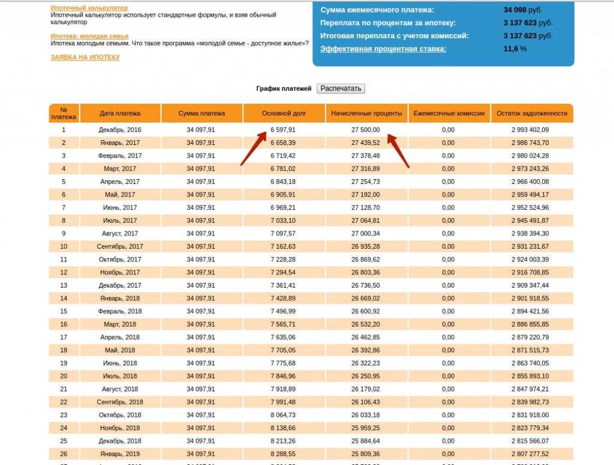Image resolution: width=614 pixels, height=465 pixels.
Task: Select the balance 2 807 277,52
Action: [x=530, y=454]
